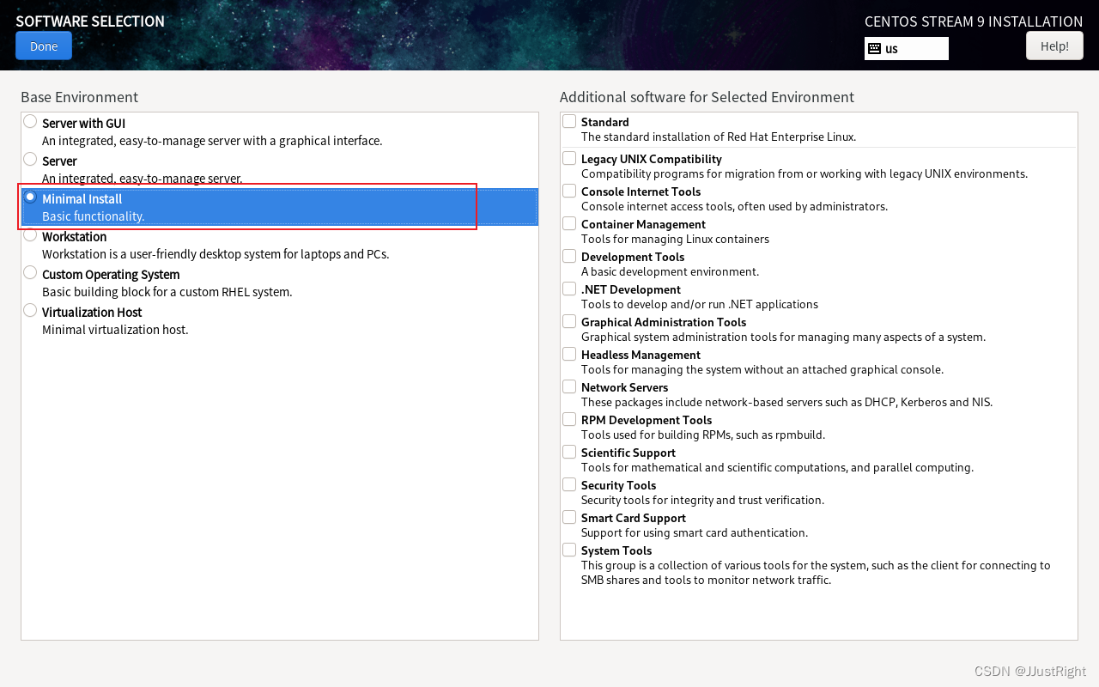
Task: Select the Virtualization Host radio button
Action: [x=30, y=310]
